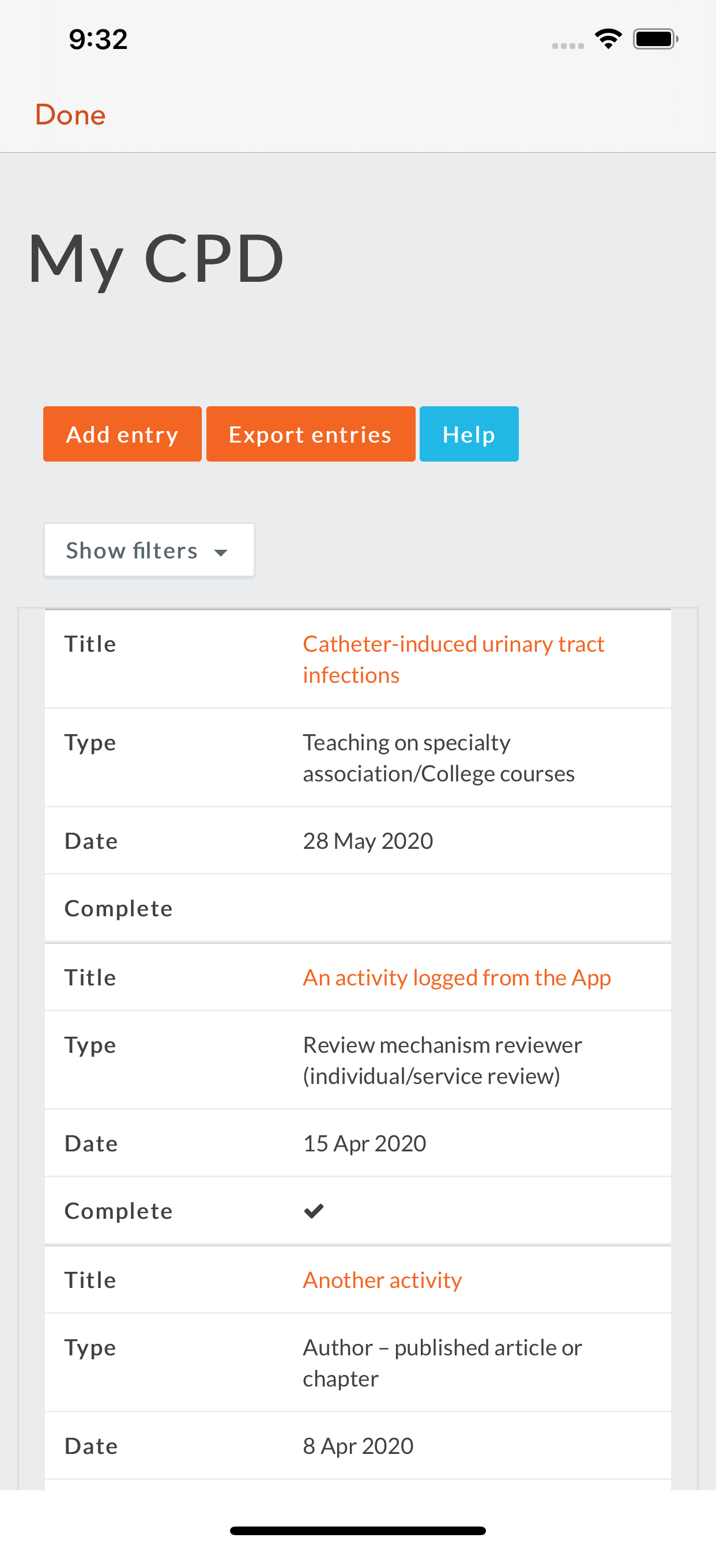Select the 28 May 2020 date cell
This screenshot has height=1549, width=716.
[x=368, y=841]
